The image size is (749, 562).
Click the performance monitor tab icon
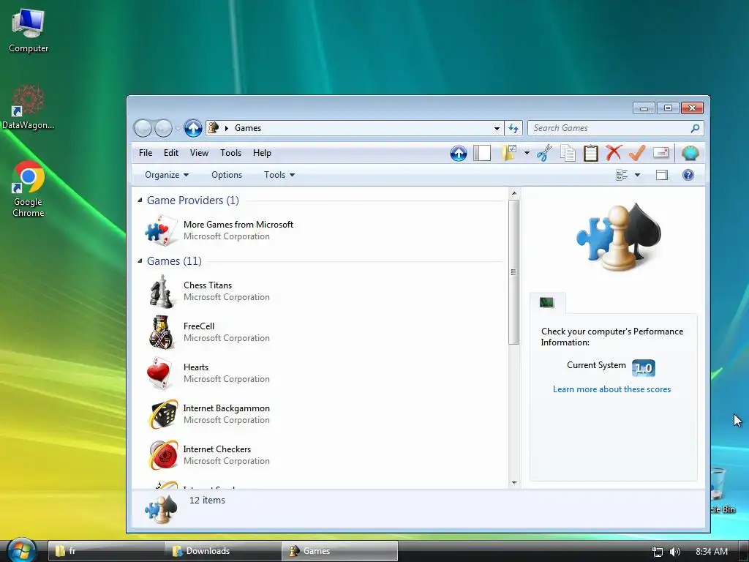click(547, 302)
